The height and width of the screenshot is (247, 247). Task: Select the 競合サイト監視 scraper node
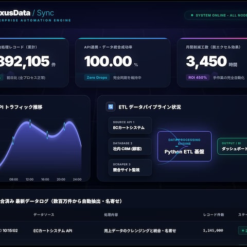coord(130,168)
